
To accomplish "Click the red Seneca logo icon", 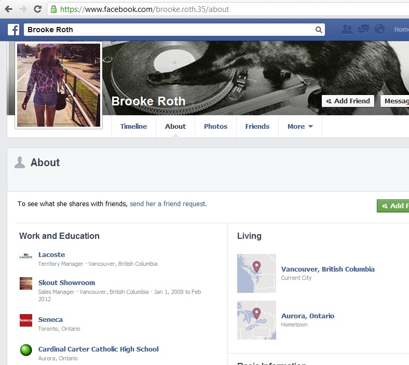I will tap(26, 320).
